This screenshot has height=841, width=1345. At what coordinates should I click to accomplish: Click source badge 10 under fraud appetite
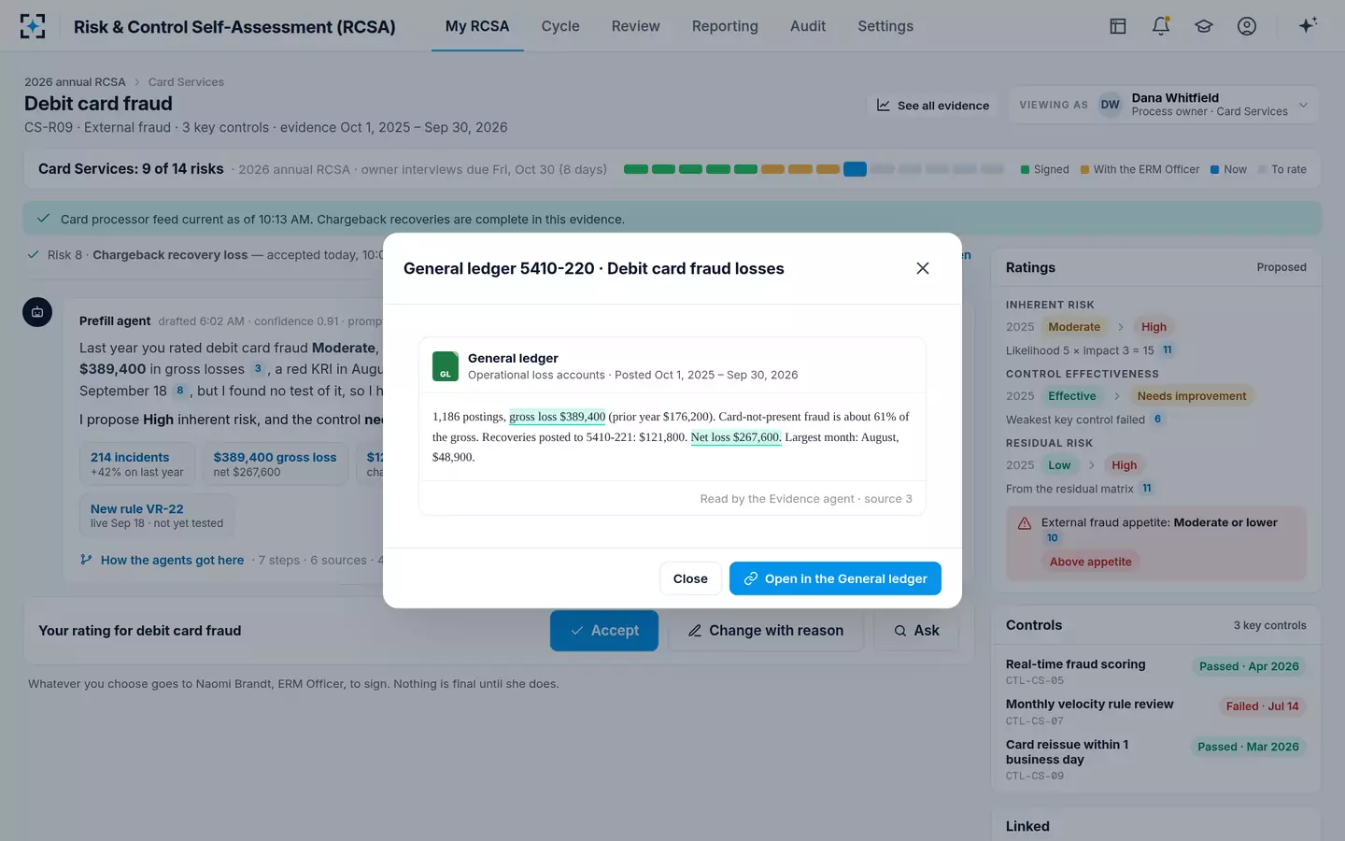[x=1053, y=538]
